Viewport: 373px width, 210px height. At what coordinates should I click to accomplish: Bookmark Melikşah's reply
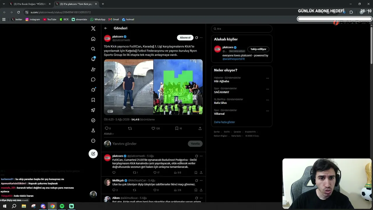tap(196, 190)
